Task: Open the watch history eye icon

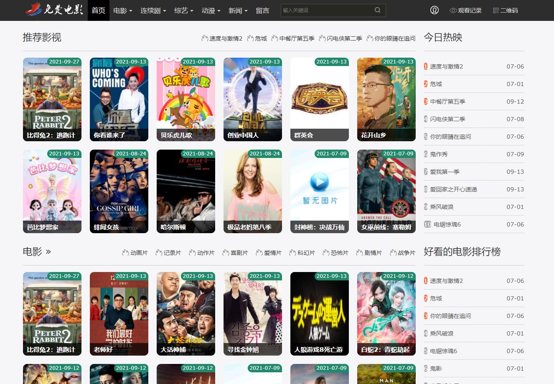Action: [453, 10]
